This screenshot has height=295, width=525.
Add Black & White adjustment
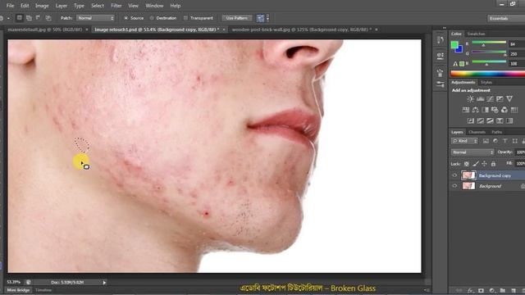click(485, 110)
